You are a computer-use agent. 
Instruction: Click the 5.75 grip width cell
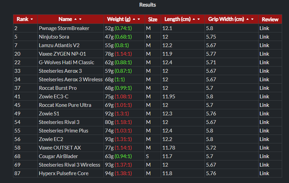coord(232,37)
